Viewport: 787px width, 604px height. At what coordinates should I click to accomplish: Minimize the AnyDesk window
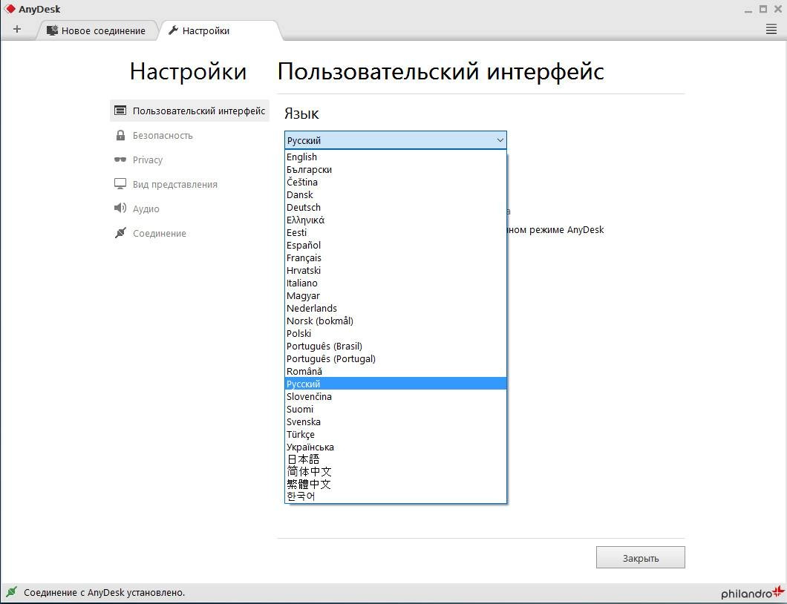point(748,10)
